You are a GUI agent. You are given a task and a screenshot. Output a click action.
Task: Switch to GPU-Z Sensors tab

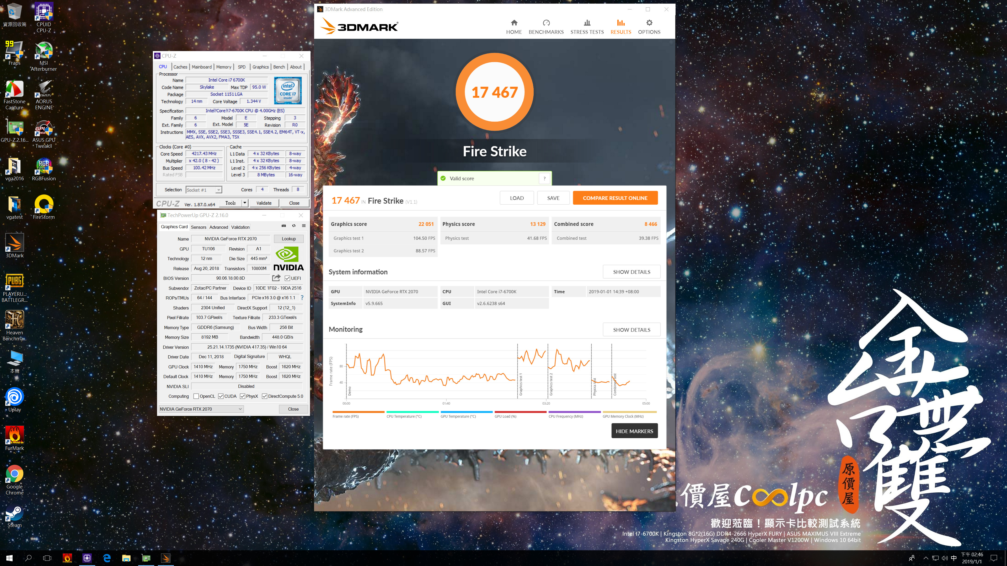(x=199, y=227)
